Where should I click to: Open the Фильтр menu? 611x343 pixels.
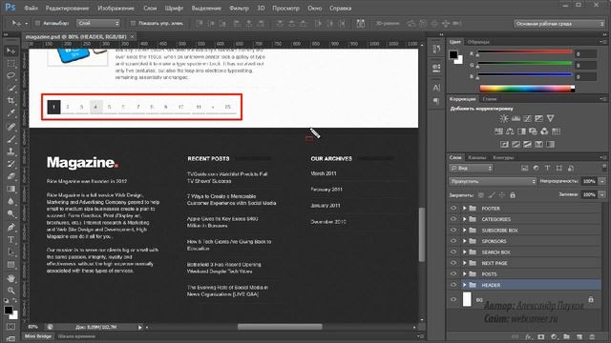tap(239, 8)
